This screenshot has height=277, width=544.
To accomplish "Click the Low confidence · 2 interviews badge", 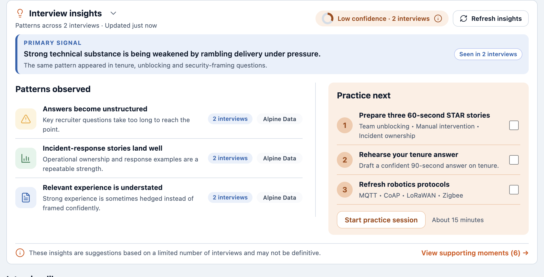I will pyautogui.click(x=382, y=19).
